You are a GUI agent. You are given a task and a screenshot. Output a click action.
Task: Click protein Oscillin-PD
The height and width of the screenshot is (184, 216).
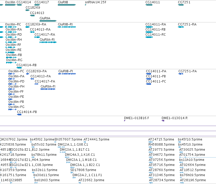16,81
